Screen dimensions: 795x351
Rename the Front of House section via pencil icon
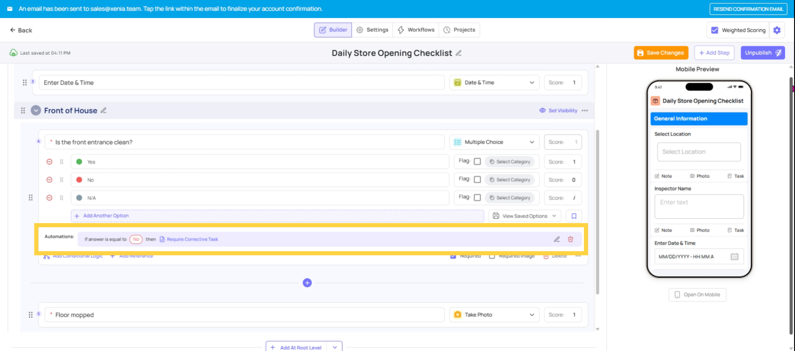click(x=104, y=111)
